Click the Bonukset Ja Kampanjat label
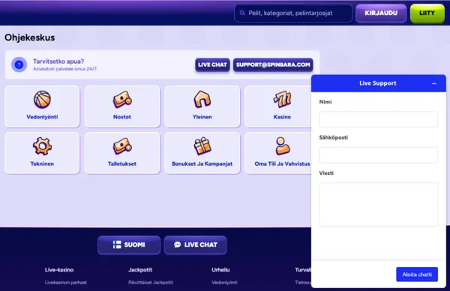Viewport: 450px width, 291px height. (202, 163)
